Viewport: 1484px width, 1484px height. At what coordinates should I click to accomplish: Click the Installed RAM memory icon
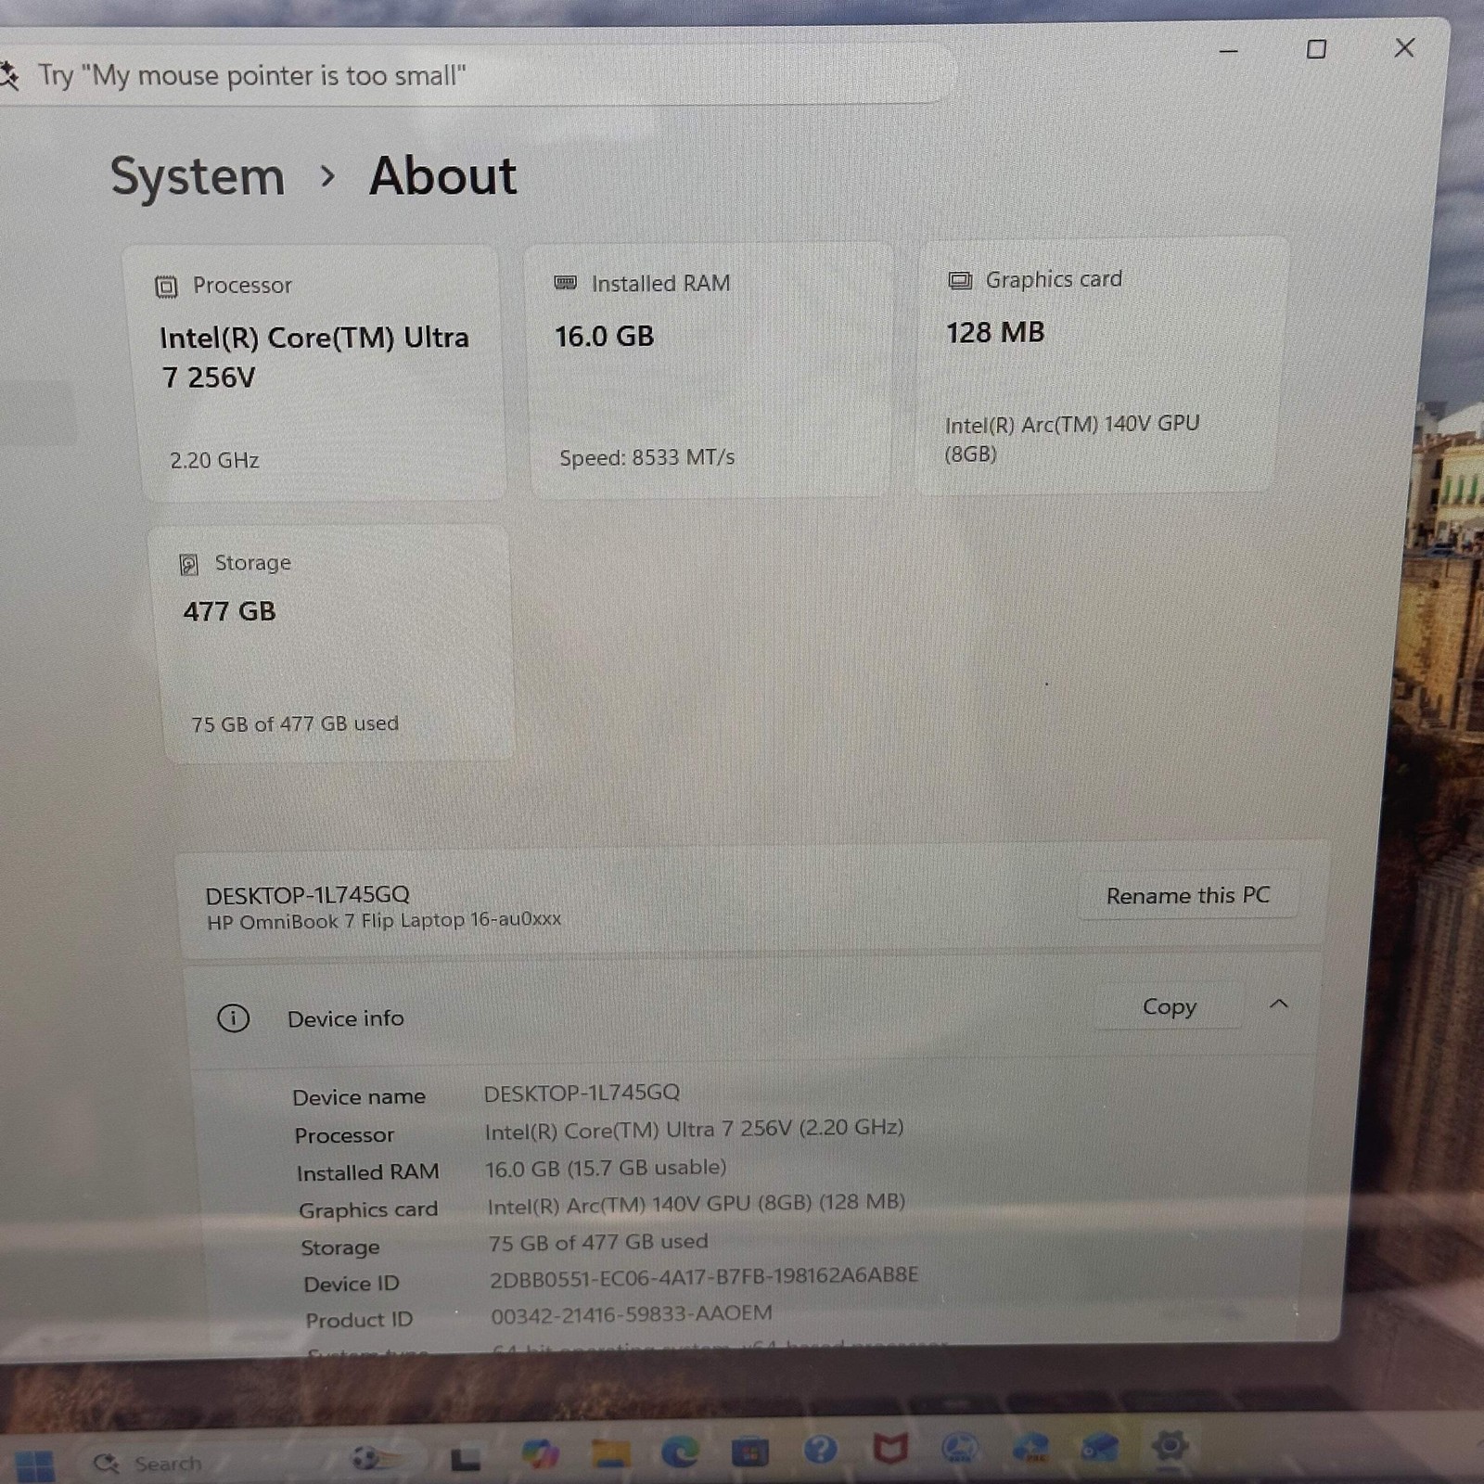pyautogui.click(x=565, y=283)
